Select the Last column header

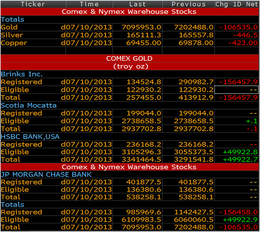137,4
